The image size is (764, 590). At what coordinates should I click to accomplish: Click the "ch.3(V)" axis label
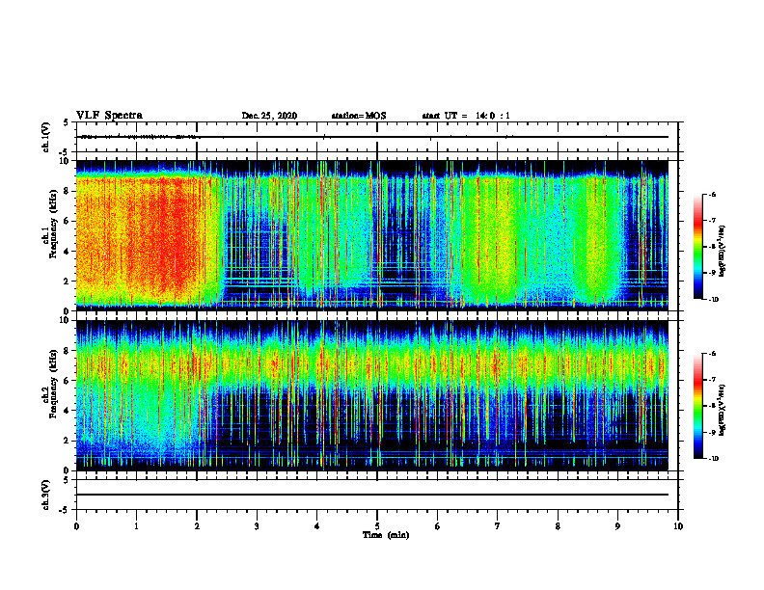click(x=45, y=495)
